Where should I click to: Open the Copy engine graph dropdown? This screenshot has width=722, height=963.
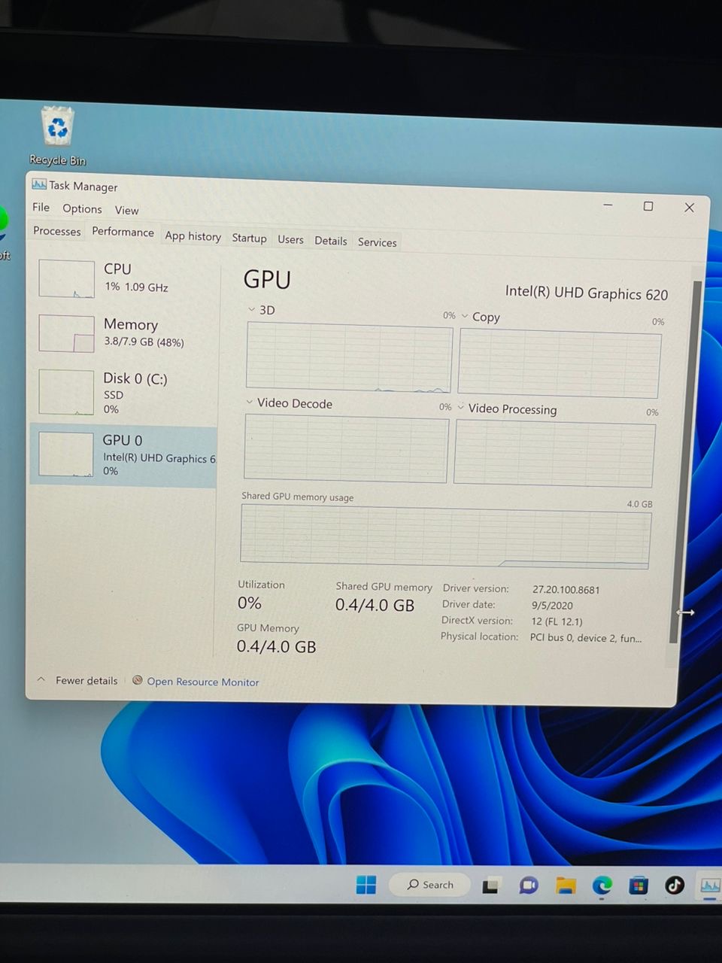(x=465, y=316)
